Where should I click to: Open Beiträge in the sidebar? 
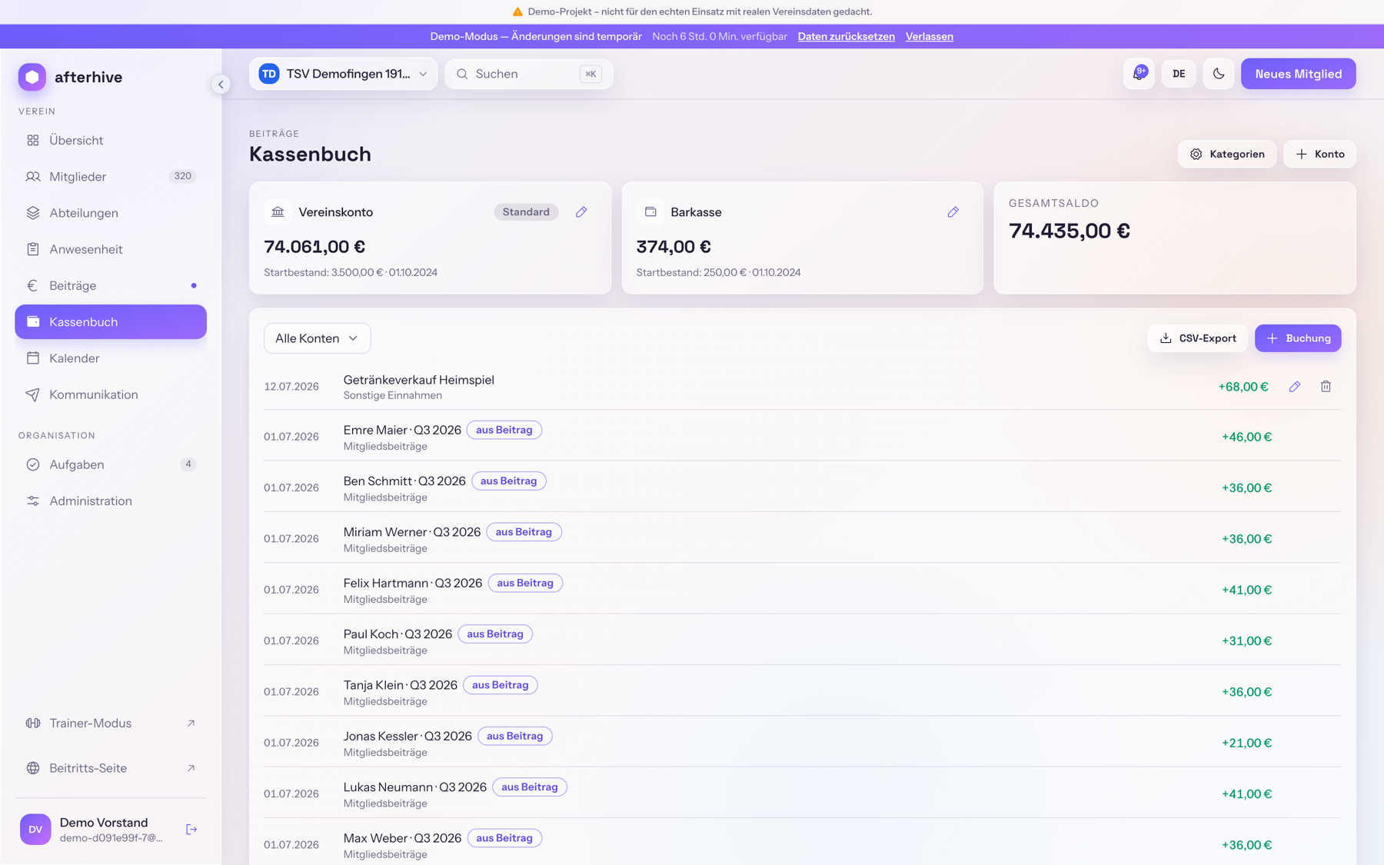(x=111, y=285)
